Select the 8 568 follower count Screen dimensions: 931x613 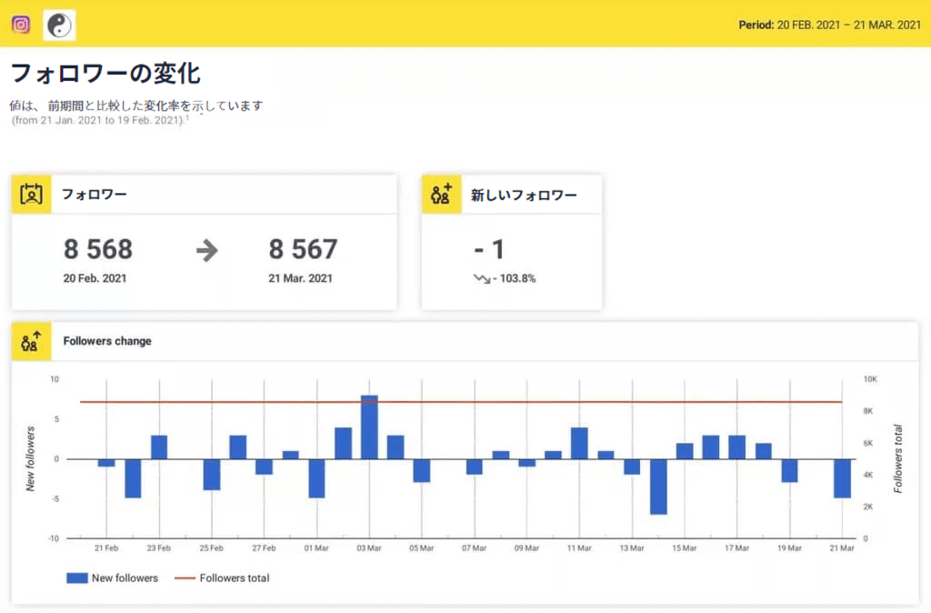pos(98,249)
